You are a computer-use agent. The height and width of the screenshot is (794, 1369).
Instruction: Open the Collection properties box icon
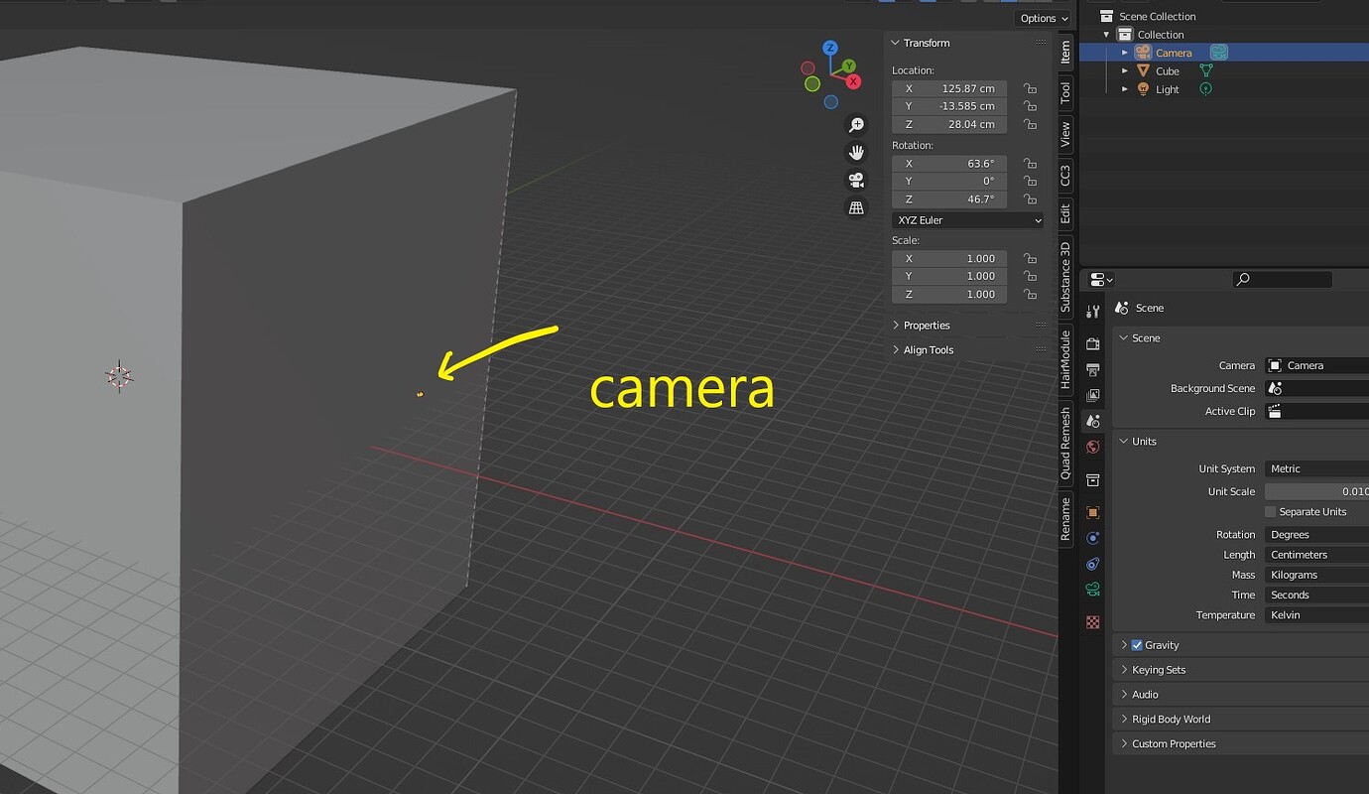[1092, 480]
